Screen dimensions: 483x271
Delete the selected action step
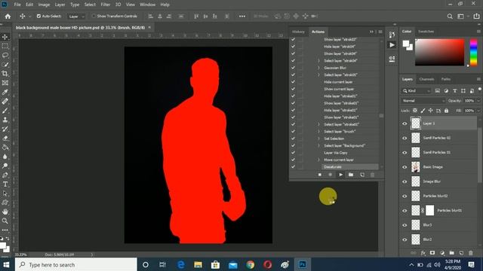(372, 175)
